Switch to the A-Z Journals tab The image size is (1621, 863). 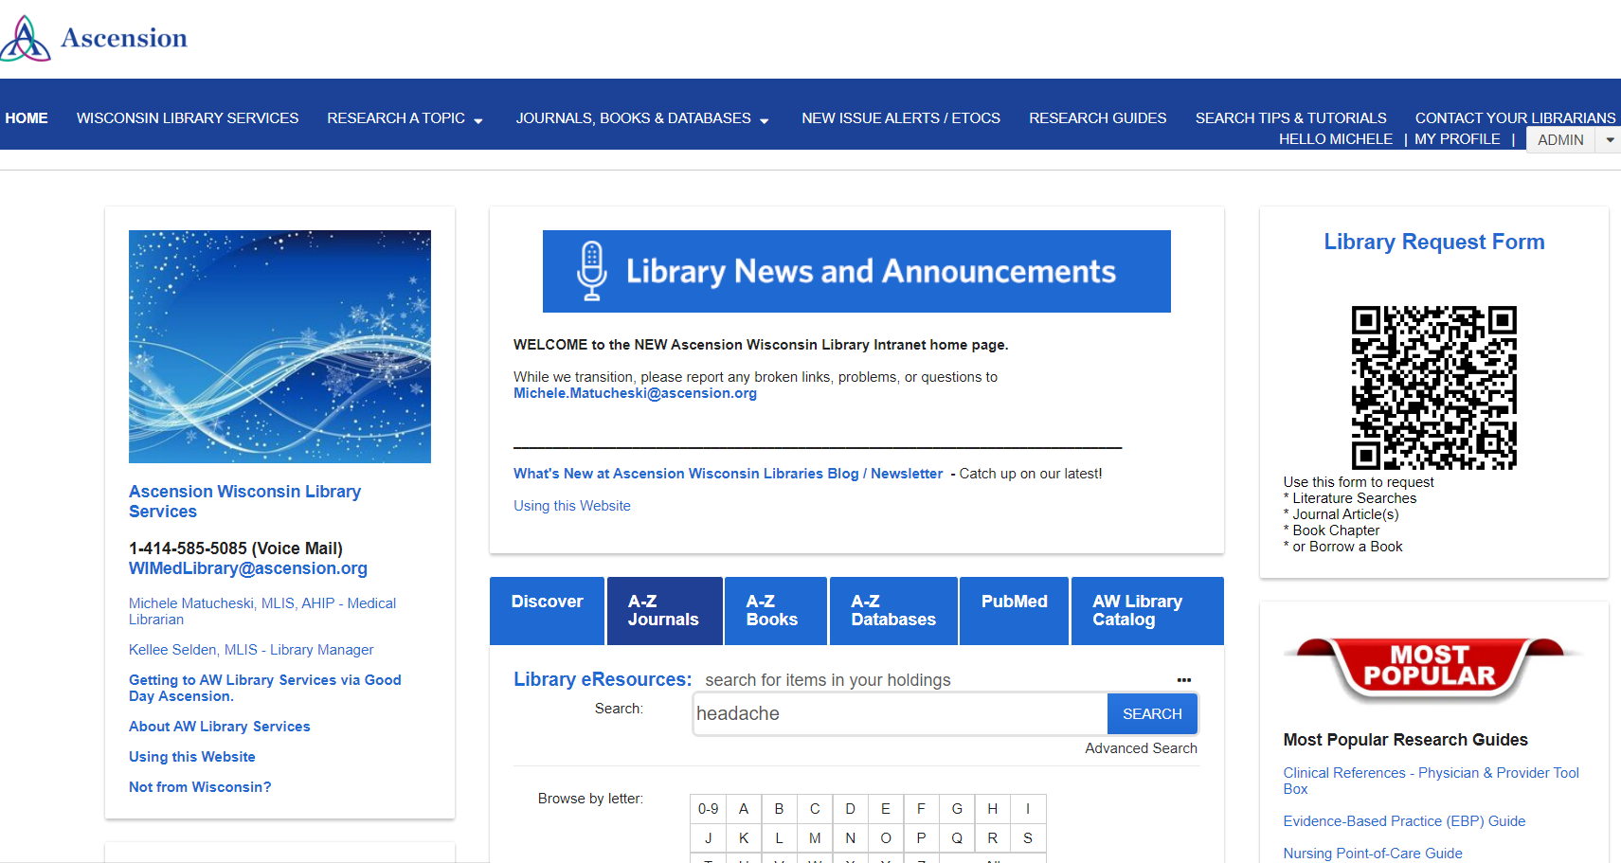tap(664, 611)
